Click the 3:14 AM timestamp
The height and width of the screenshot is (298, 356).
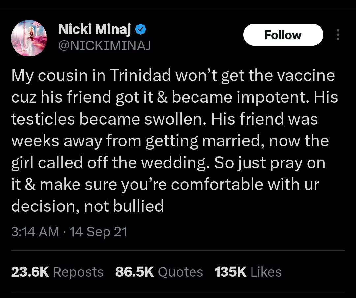pos(35,232)
